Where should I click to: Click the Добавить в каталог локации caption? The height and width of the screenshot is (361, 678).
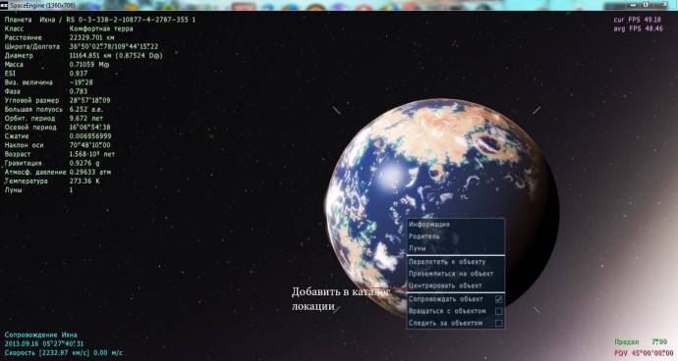[x=341, y=299]
